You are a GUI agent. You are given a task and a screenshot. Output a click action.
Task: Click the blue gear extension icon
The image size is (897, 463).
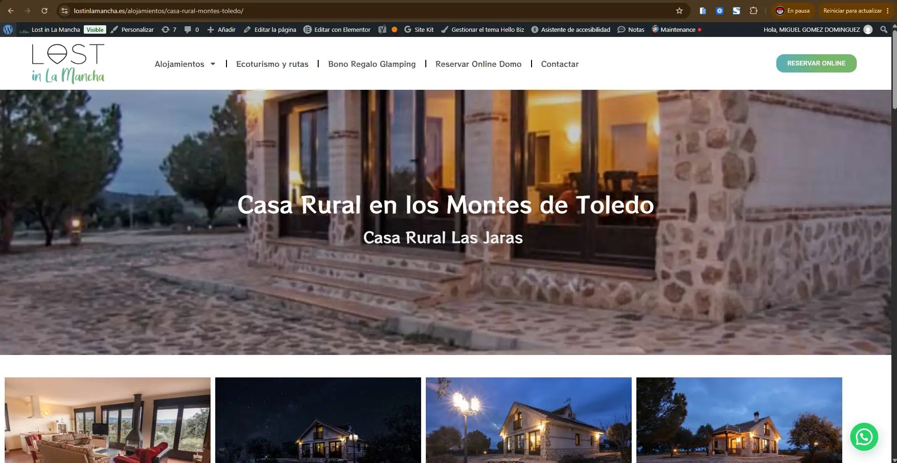[720, 11]
